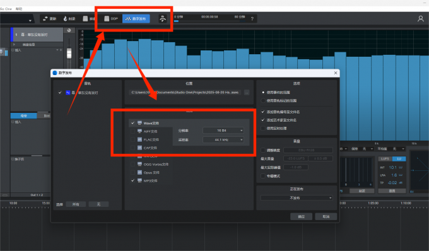
Task: Click the '所有' select all button
Action: (76, 204)
